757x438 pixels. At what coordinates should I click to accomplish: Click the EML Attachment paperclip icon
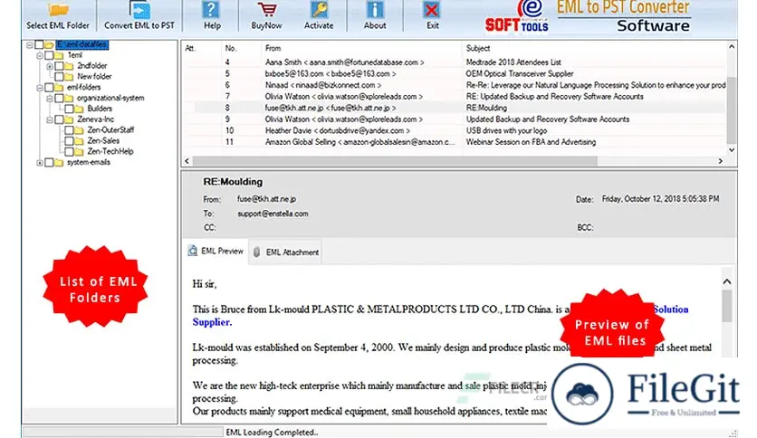[257, 252]
